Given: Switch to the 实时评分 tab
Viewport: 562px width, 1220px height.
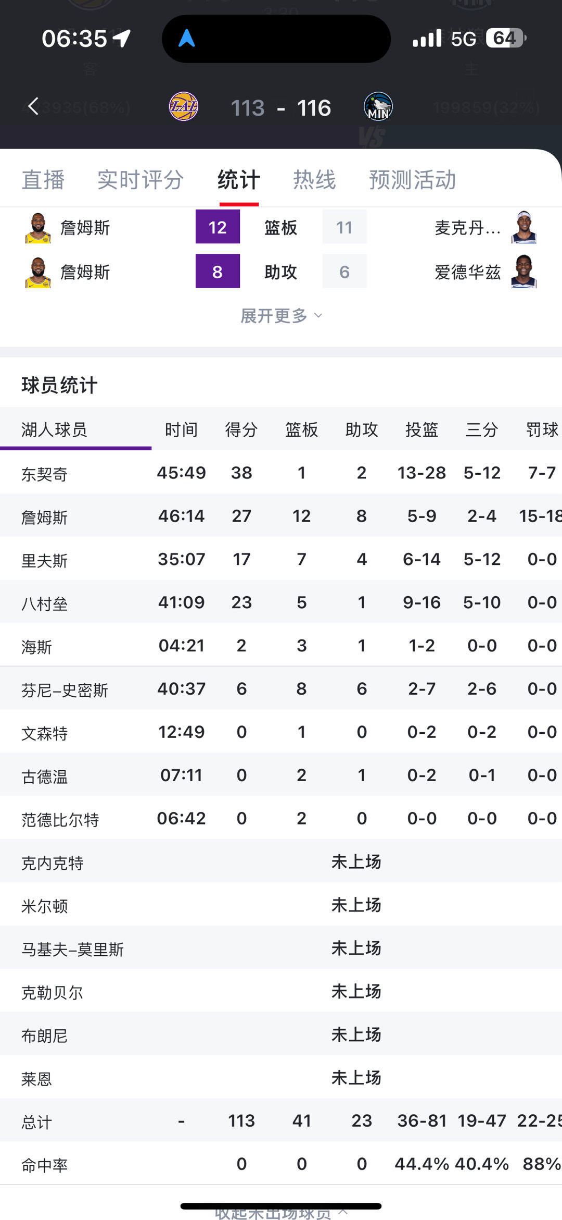Looking at the screenshot, I should 139,179.
